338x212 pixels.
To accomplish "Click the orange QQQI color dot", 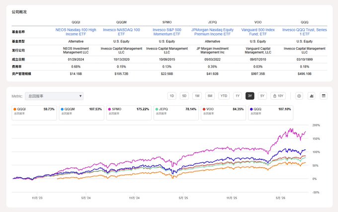I will tap(15, 109).
